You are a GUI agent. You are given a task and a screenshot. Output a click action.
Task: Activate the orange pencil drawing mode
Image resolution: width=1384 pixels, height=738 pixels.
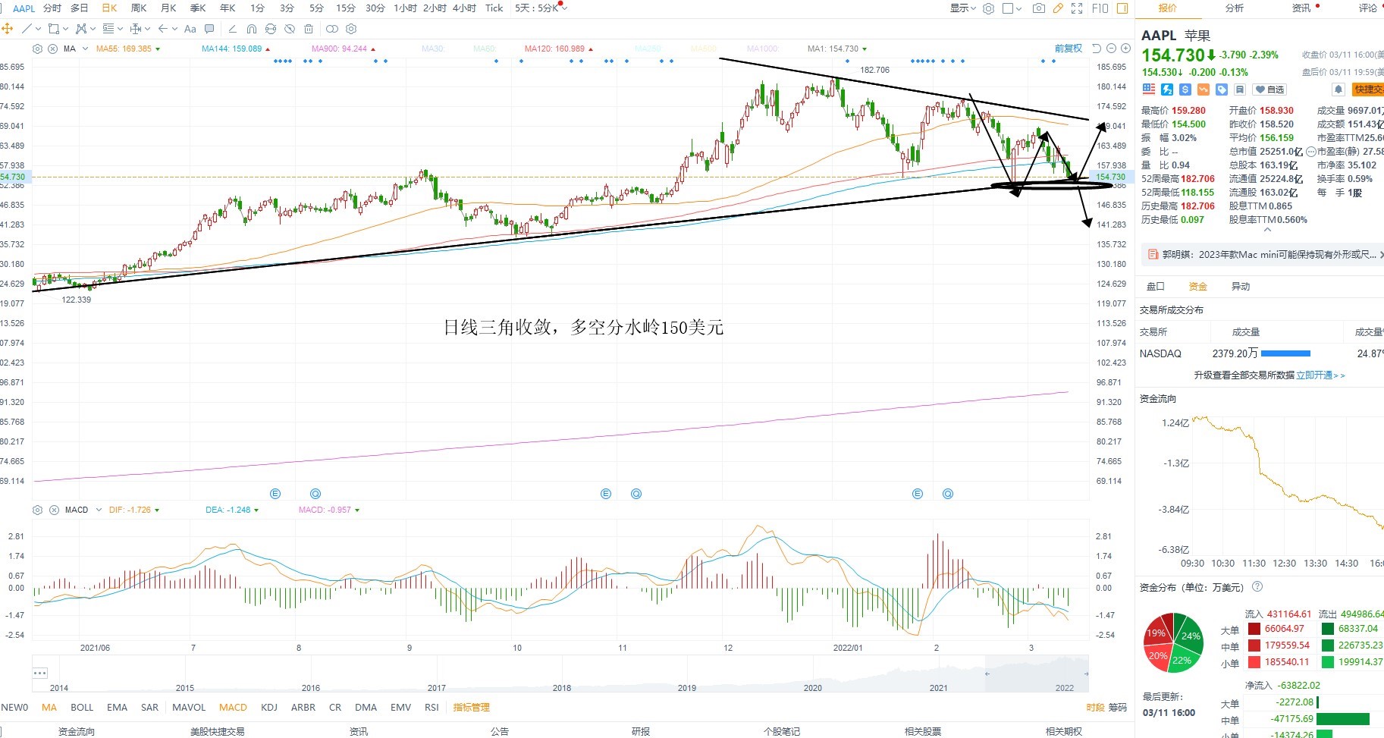coord(1058,8)
